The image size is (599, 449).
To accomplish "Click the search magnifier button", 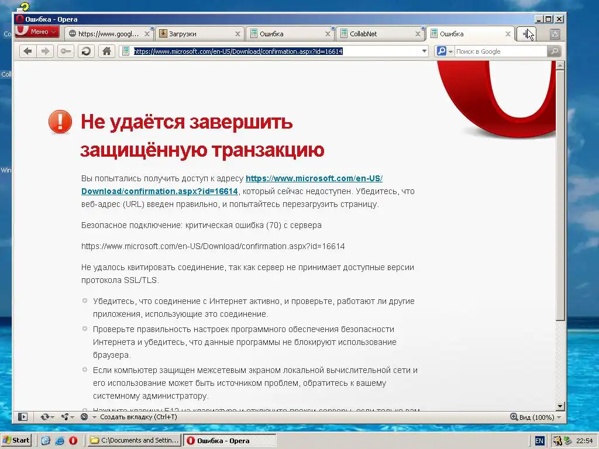I will click(x=554, y=51).
